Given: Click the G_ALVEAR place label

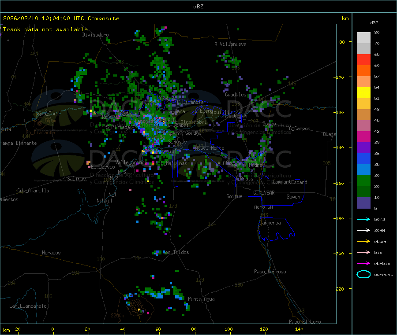Looking at the screenshot, I should 264,193.
